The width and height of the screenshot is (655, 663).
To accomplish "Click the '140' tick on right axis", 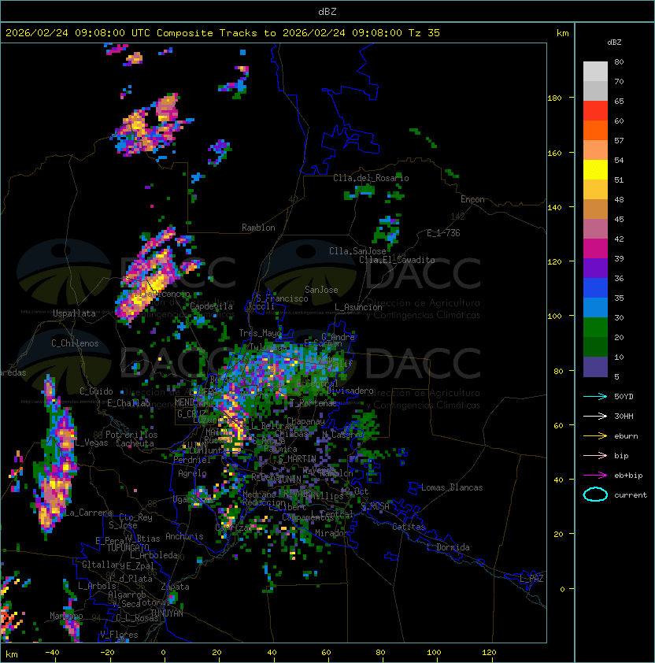I will [x=554, y=208].
